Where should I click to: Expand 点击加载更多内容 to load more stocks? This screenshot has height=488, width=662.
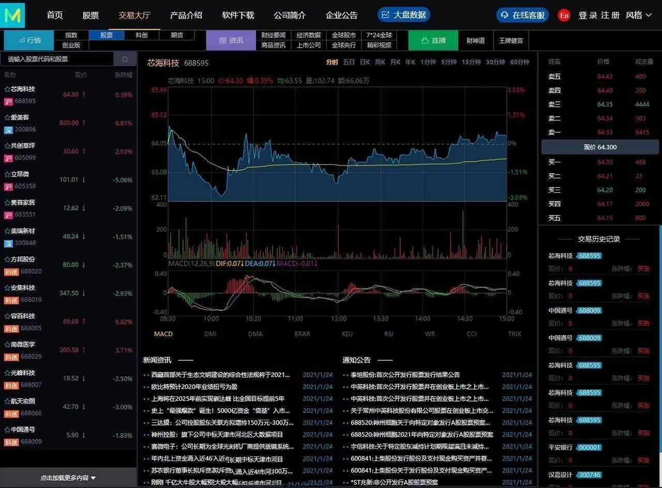click(x=67, y=478)
